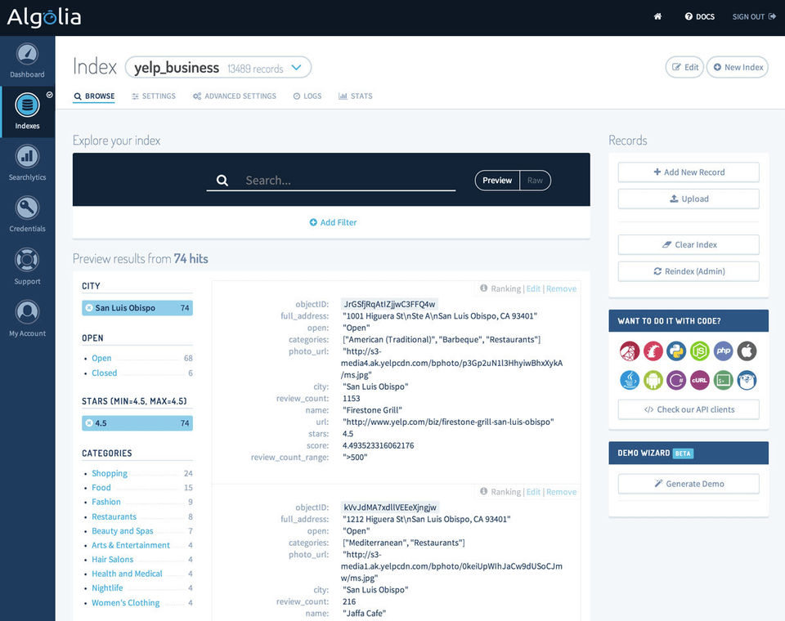This screenshot has width=785, height=621.
Task: Filter by Beauty and Spas category
Action: [122, 531]
